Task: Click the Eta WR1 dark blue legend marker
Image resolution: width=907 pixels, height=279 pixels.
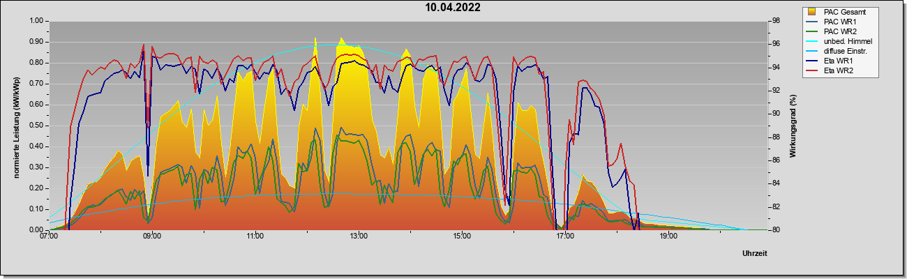Action: [x=812, y=61]
